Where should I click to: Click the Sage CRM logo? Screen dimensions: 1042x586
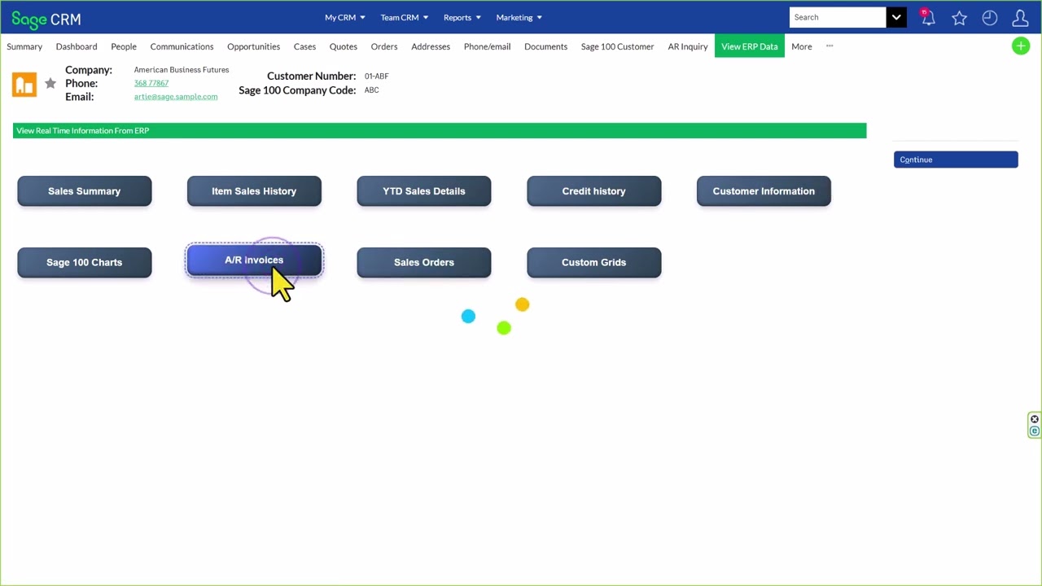[x=46, y=19]
